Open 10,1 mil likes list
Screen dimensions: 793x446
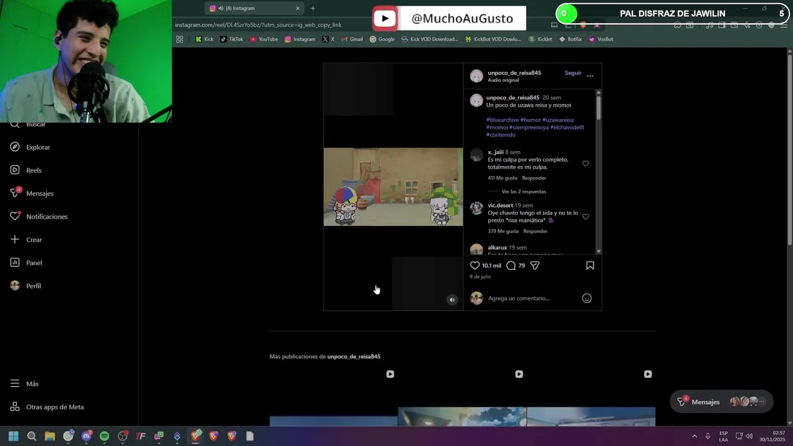(x=492, y=266)
